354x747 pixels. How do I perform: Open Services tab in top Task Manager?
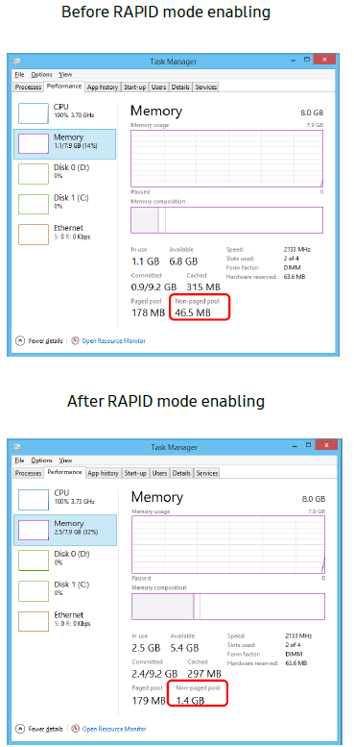click(205, 87)
